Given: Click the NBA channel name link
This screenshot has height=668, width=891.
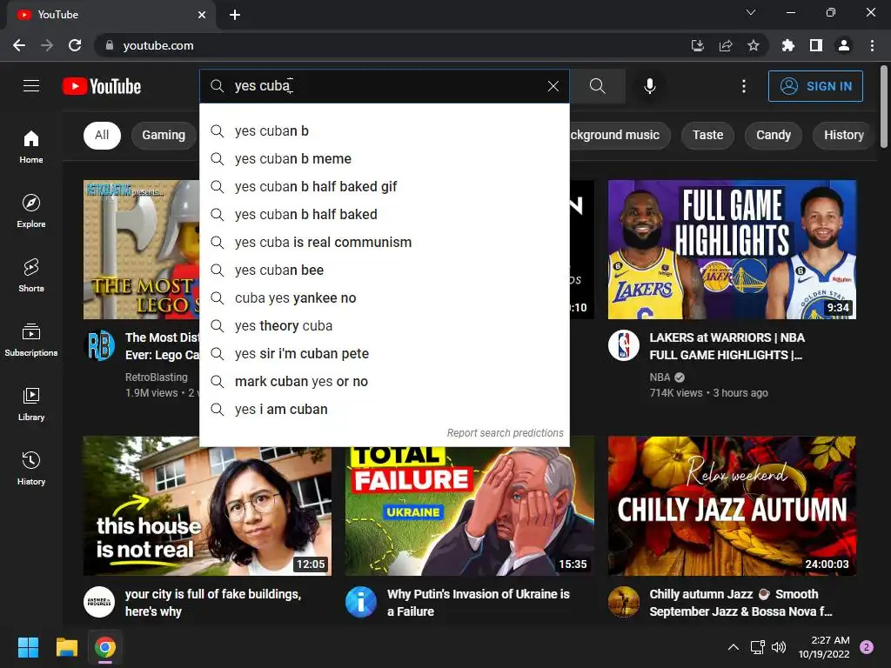Looking at the screenshot, I should pyautogui.click(x=660, y=377).
